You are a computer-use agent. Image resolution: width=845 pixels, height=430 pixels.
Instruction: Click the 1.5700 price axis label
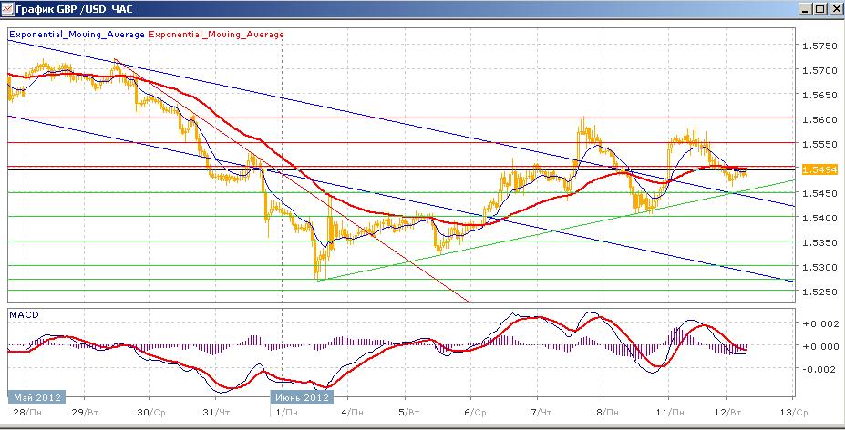819,70
